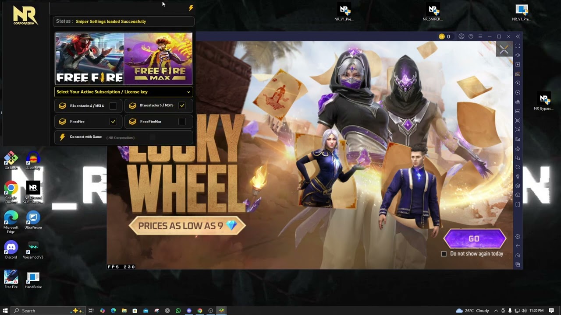Open NR_SNIPER desktop file icon

click(433, 13)
